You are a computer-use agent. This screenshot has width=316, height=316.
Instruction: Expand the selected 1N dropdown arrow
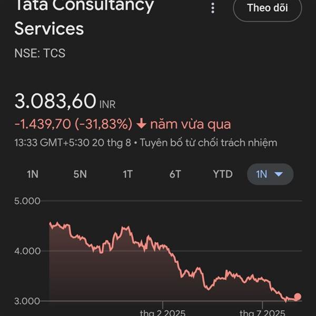coord(279,174)
